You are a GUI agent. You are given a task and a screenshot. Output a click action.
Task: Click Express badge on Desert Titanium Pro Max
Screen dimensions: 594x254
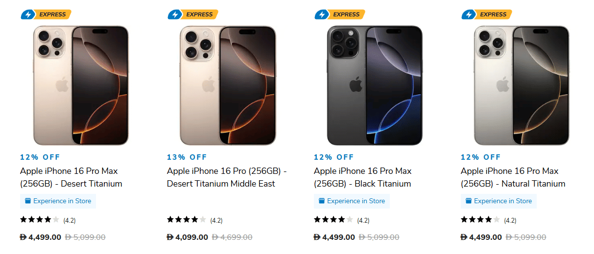[x=46, y=15]
